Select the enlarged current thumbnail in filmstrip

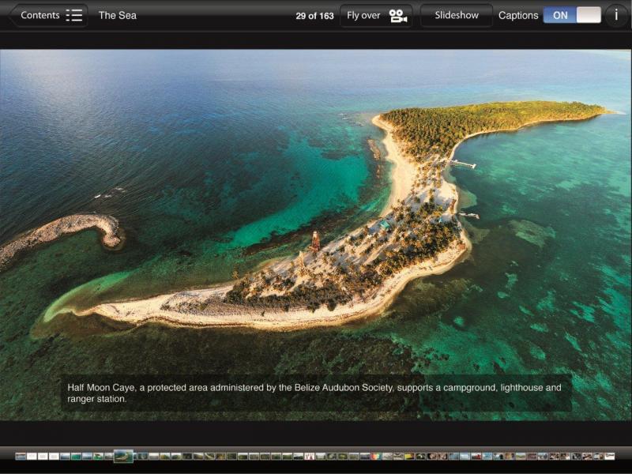124,456
